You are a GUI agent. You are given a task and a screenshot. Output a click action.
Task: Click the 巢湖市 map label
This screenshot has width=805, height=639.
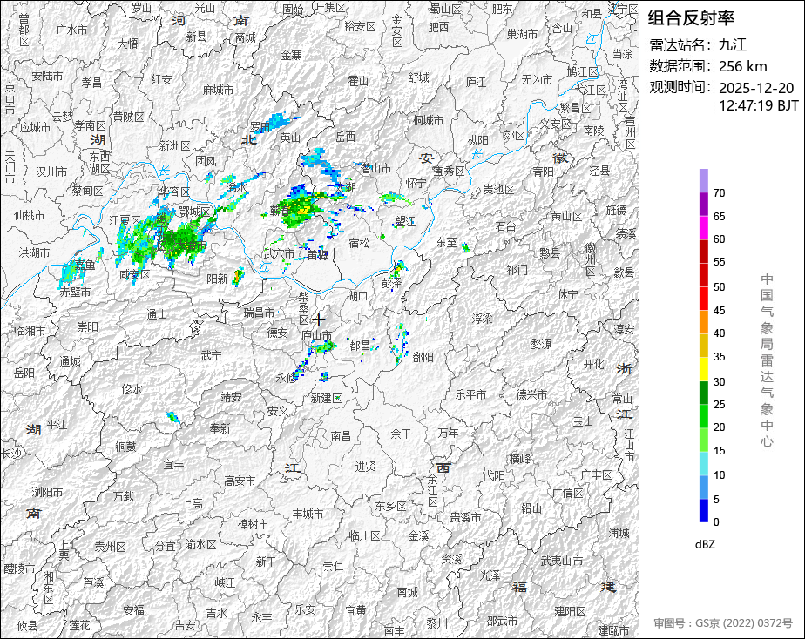pyautogui.click(x=522, y=34)
